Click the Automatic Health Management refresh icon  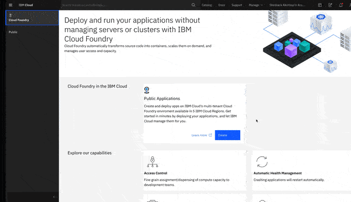pyautogui.click(x=262, y=162)
